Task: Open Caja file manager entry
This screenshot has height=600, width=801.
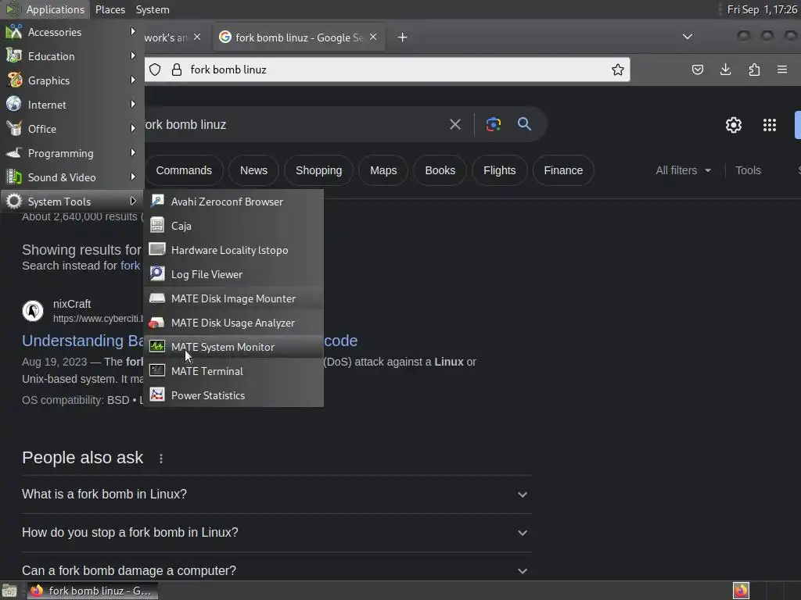Action: pos(233,226)
